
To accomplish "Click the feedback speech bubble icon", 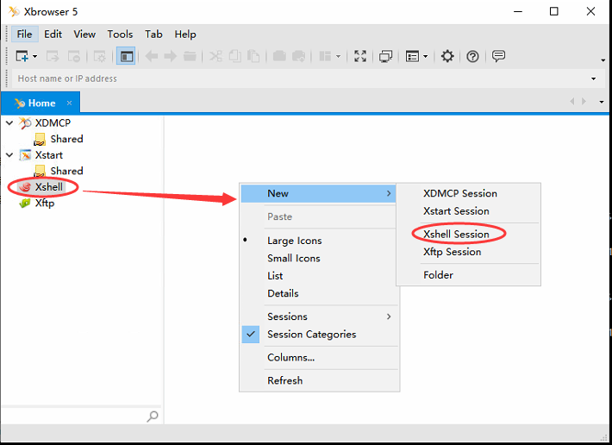I will [x=498, y=56].
